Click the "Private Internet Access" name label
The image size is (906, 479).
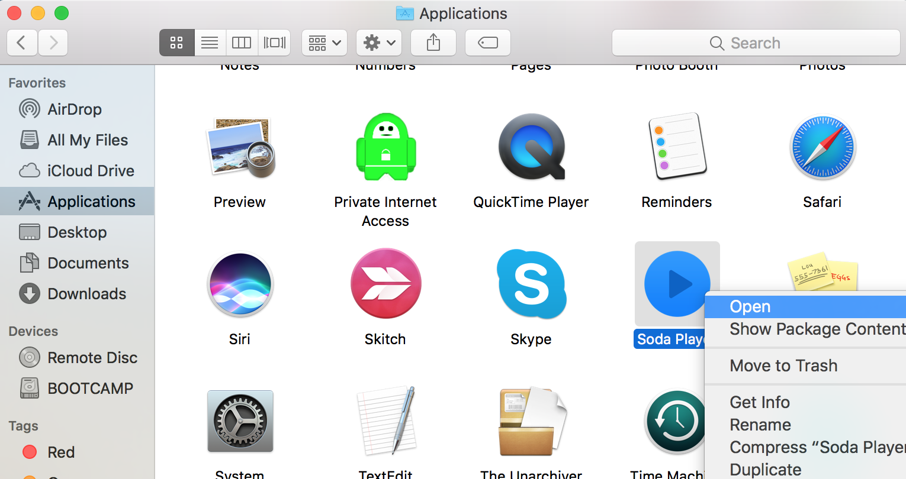(x=385, y=212)
